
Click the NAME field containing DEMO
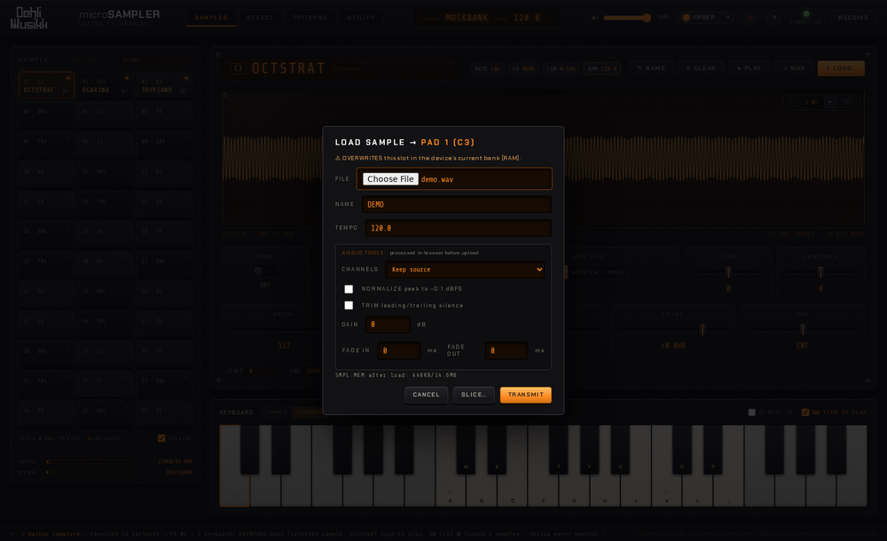point(457,204)
